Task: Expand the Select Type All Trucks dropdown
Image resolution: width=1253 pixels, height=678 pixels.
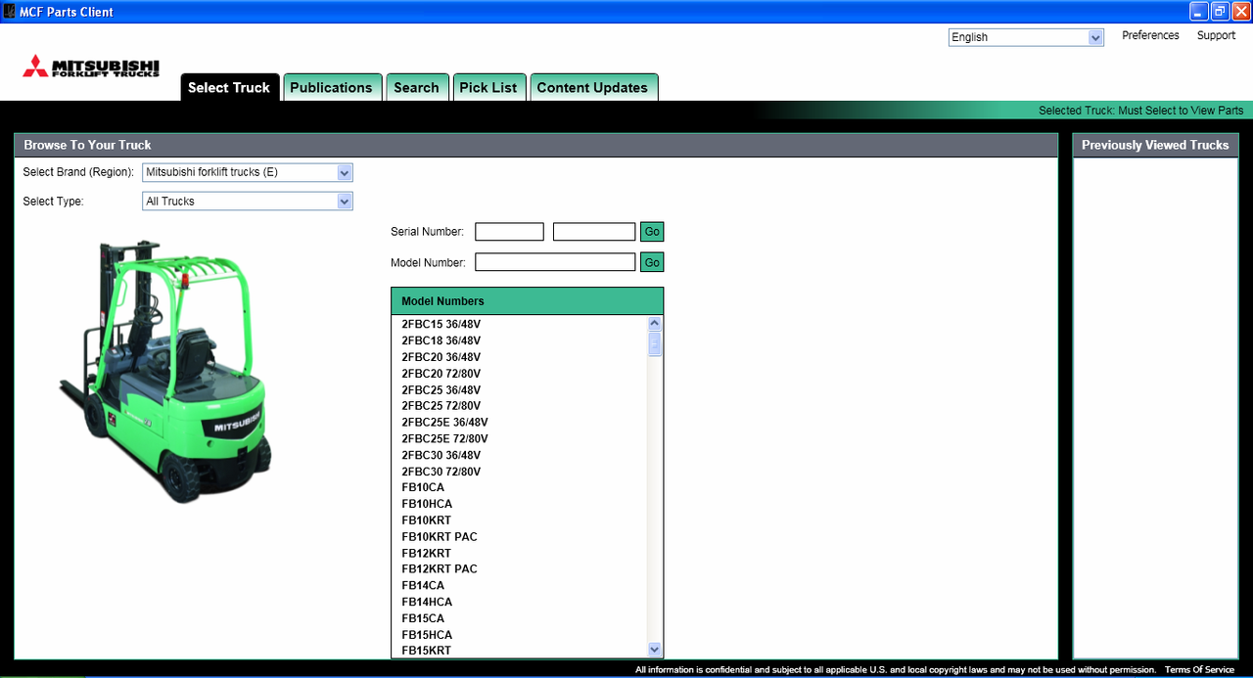Action: tap(248, 202)
